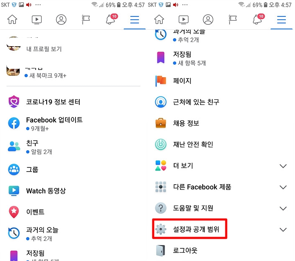This screenshot has width=295, height=261.
Task: Expand the 도움말 및 지원 chevron
Action: click(x=283, y=209)
